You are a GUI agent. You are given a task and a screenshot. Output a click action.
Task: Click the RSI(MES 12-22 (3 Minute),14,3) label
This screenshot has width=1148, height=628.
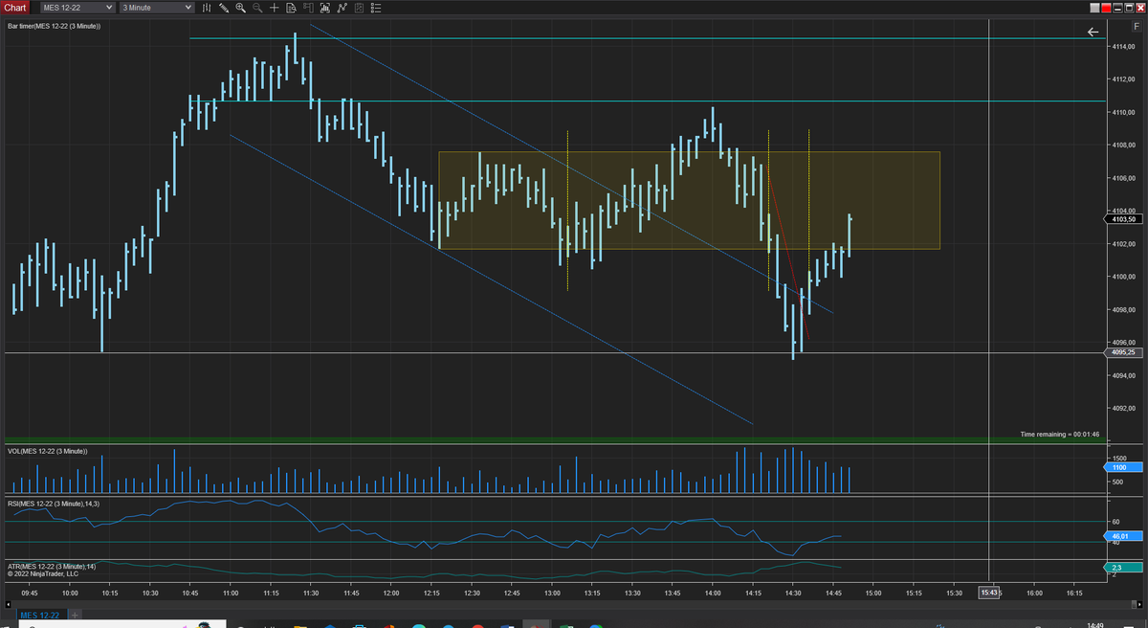(53, 504)
